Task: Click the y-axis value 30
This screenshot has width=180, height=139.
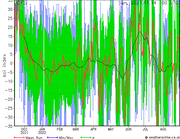Action: pos(10,9)
